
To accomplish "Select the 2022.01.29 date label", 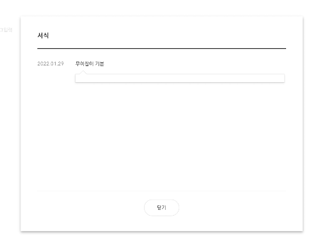I will tap(51, 64).
